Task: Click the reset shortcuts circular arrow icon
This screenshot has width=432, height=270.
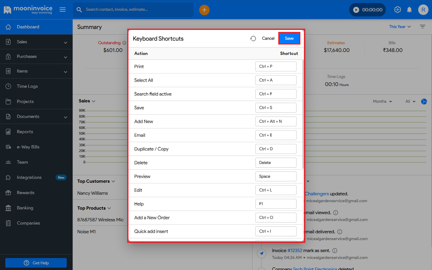Action: [253, 38]
